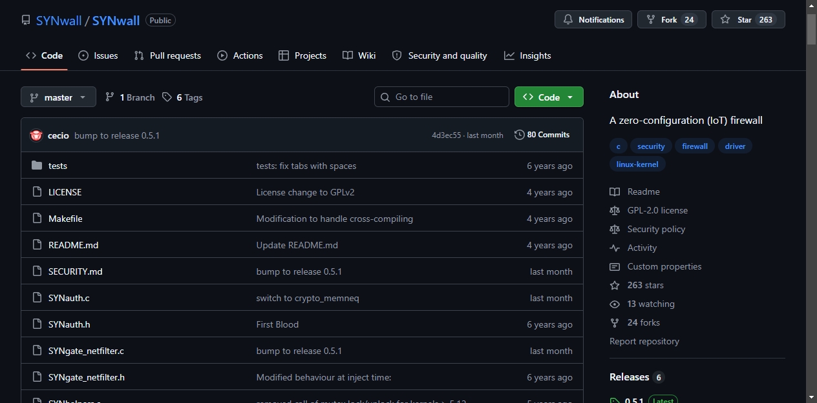The height and width of the screenshot is (403, 817).
Task: Open commit 'Modified behaviour at inject time:'
Action: [324, 377]
